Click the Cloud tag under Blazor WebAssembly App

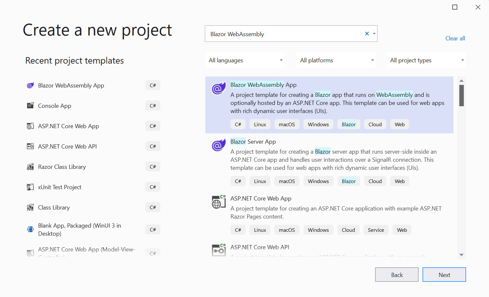[375, 124]
